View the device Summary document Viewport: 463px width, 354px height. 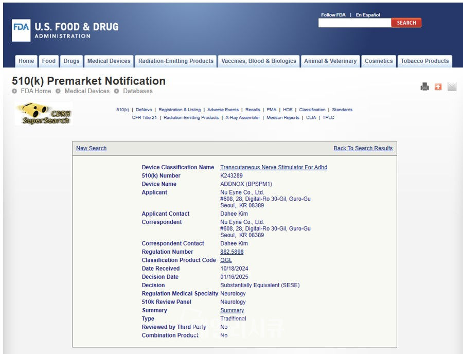pos(232,310)
